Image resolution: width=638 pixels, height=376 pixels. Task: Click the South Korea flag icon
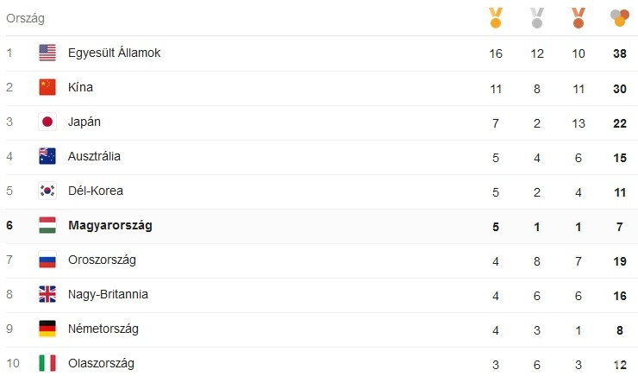tap(47, 191)
